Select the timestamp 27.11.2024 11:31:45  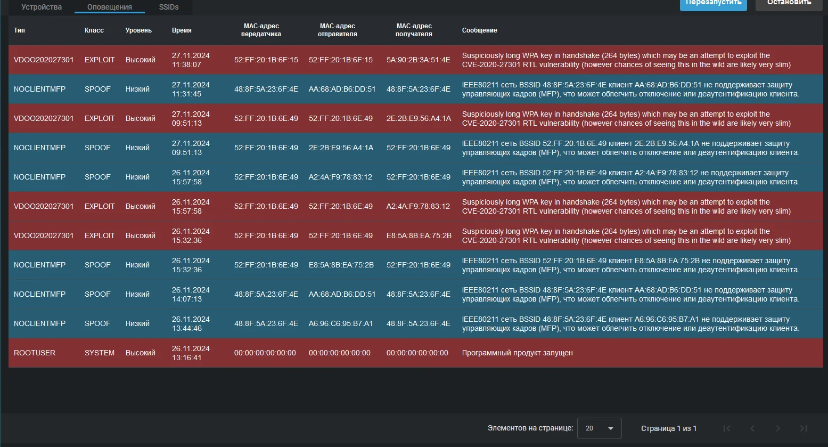pyautogui.click(x=191, y=89)
